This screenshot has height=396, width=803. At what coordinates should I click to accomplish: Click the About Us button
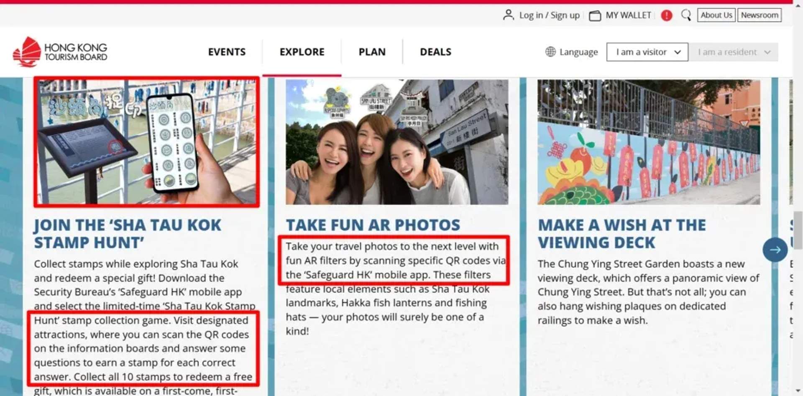pyautogui.click(x=716, y=15)
